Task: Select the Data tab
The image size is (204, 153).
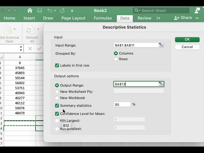Action: (125, 18)
